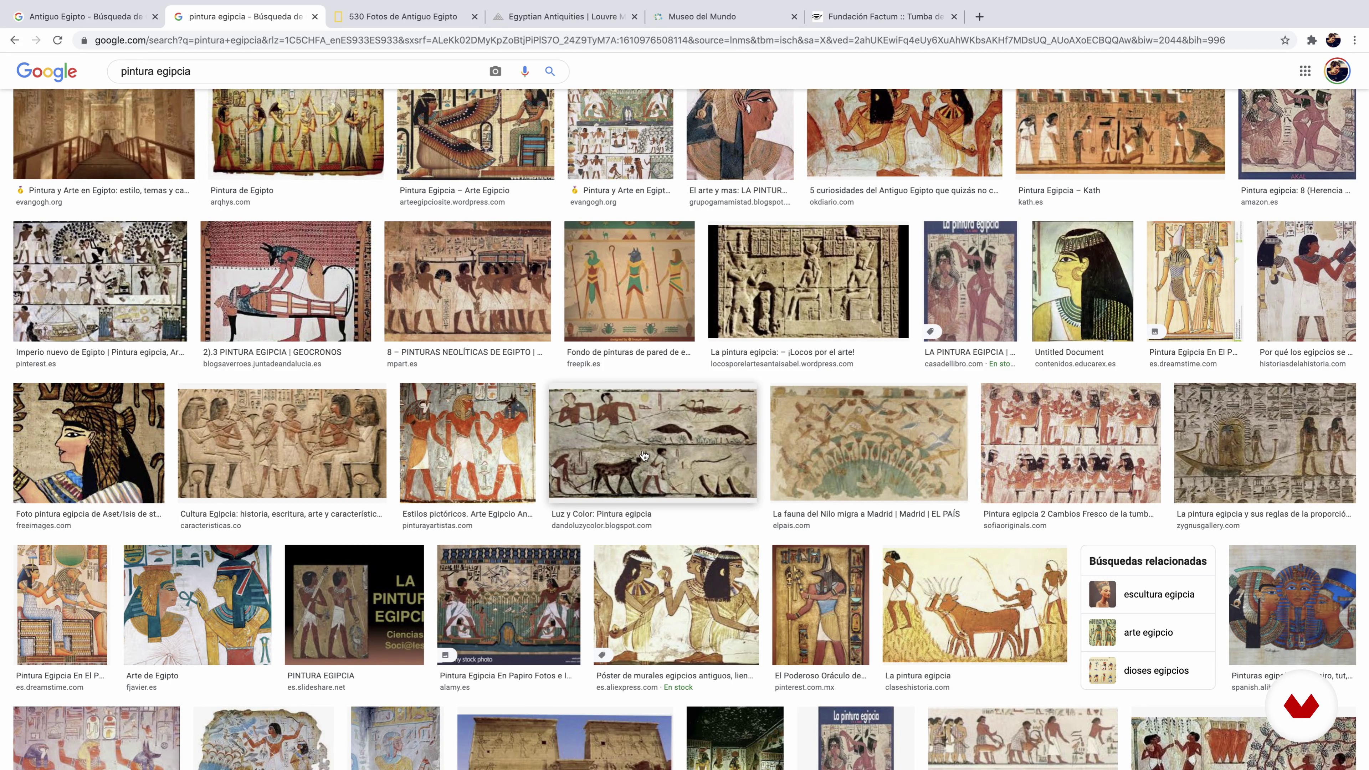Open sofiaoriginals fresco banquet thumbnail

pyautogui.click(x=1070, y=443)
